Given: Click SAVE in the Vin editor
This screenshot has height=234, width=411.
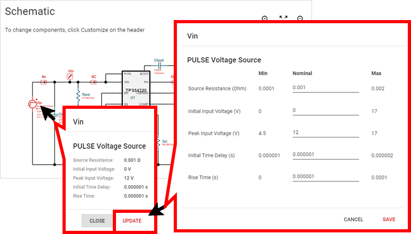Looking at the screenshot, I should [x=389, y=219].
